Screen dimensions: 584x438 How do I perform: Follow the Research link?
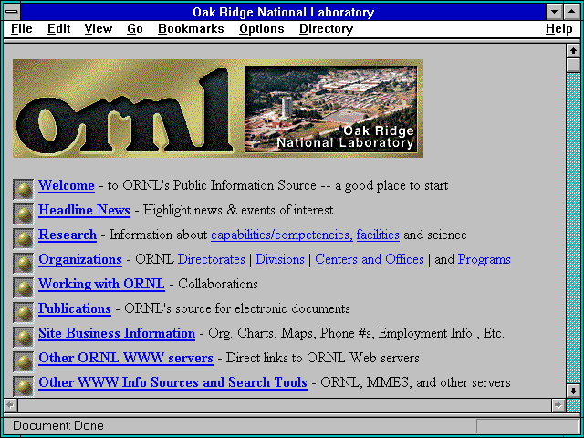68,235
